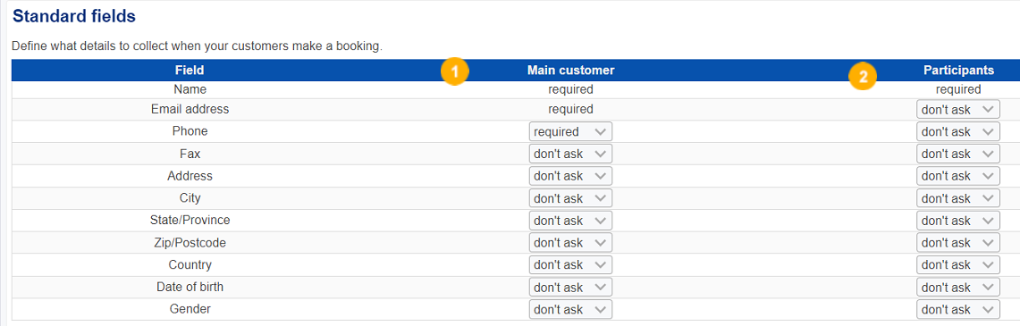Open Fax dropdown under Main customer

pos(570,154)
